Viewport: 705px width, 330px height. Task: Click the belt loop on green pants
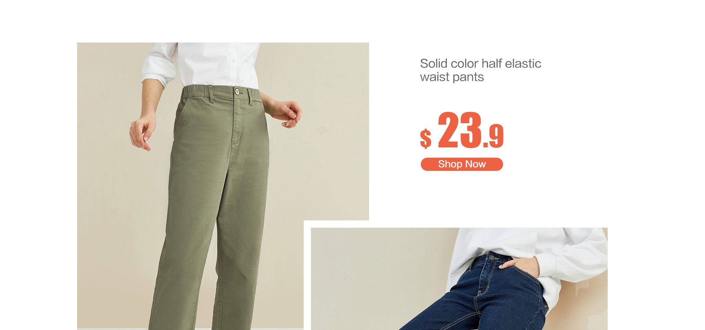click(210, 94)
